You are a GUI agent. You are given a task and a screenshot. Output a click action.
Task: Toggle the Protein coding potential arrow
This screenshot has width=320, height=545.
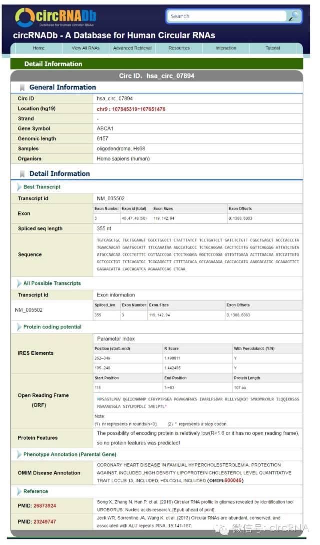coord(19,327)
